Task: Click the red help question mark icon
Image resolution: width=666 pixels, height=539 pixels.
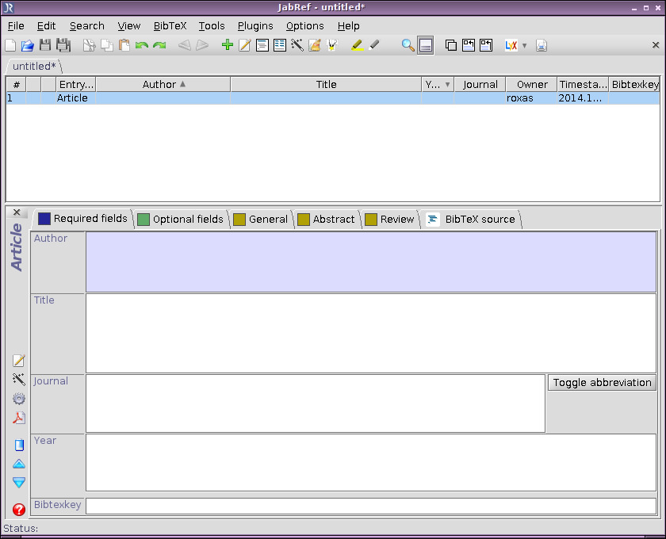Action: click(19, 510)
